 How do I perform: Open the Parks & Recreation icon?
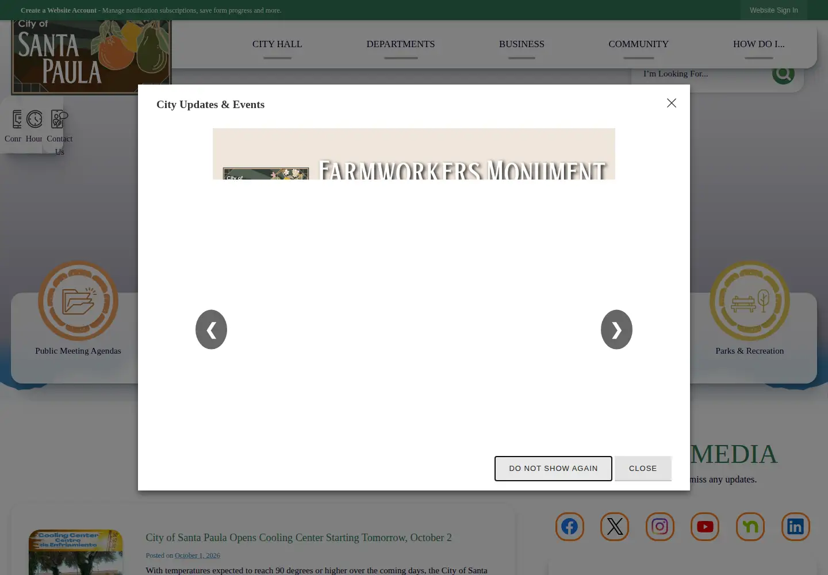(749, 301)
